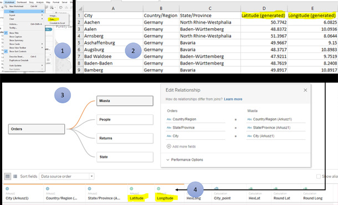Open the Copy submenu arrow
Viewport: 338px width, 205px height.
tap(42, 12)
